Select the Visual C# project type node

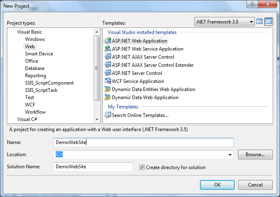pyautogui.click(x=27, y=119)
